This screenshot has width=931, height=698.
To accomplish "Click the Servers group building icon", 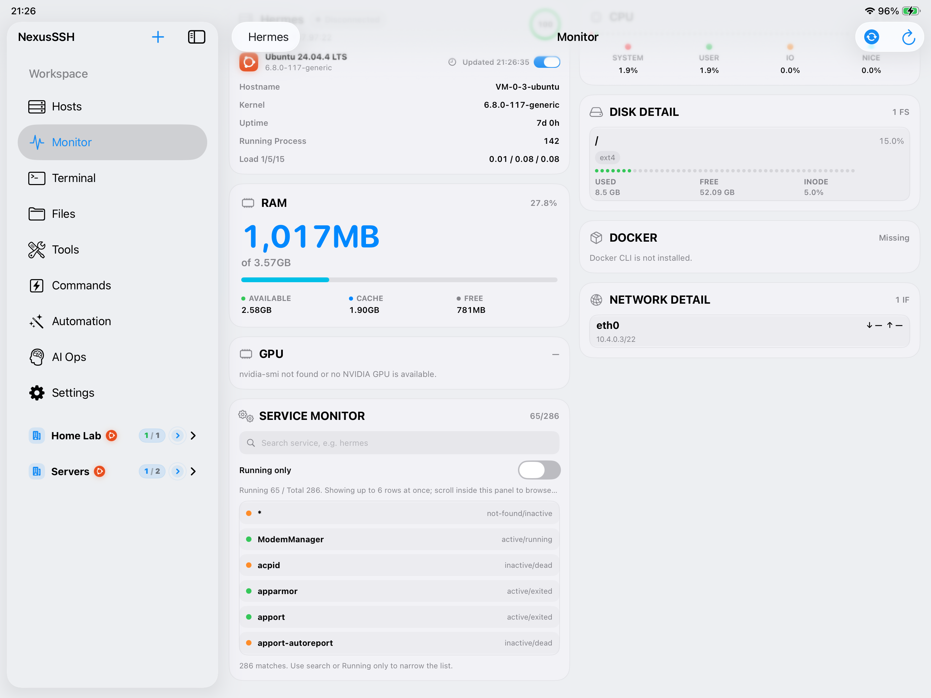I will pos(36,471).
